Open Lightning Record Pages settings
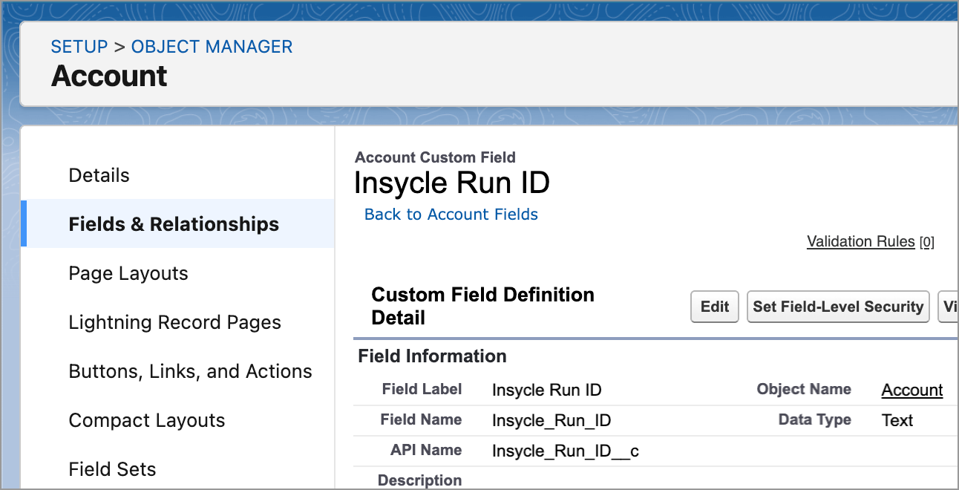Screen dimensions: 959x490 pos(174,322)
